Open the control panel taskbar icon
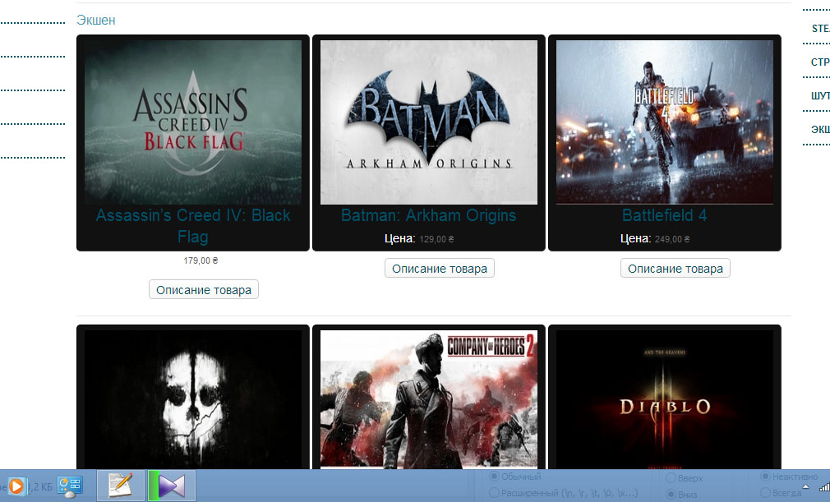The height and width of the screenshot is (502, 830). (69, 486)
